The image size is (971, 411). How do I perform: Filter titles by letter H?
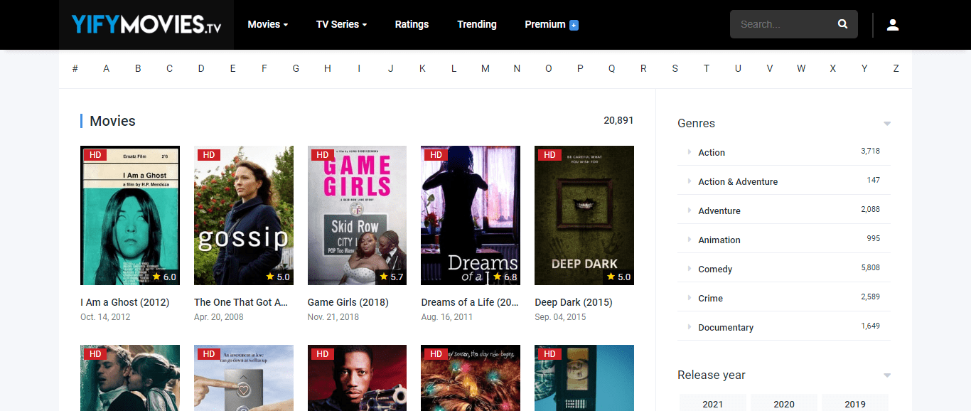tap(328, 68)
